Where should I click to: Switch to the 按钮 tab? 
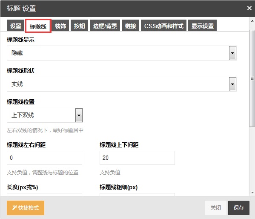coord(79,26)
